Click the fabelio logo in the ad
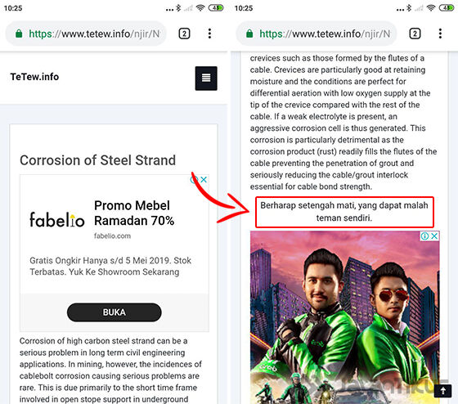 click(x=57, y=219)
